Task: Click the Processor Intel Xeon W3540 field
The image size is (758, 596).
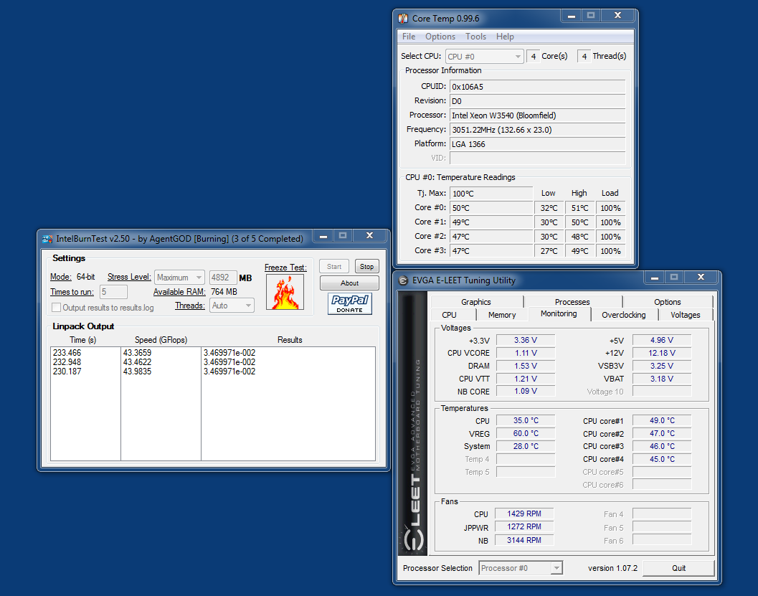Action: 538,115
